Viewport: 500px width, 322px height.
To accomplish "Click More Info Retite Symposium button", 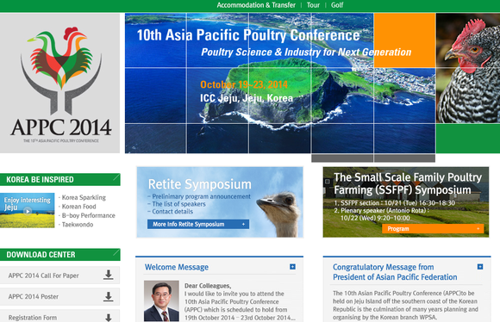I will (x=198, y=224).
